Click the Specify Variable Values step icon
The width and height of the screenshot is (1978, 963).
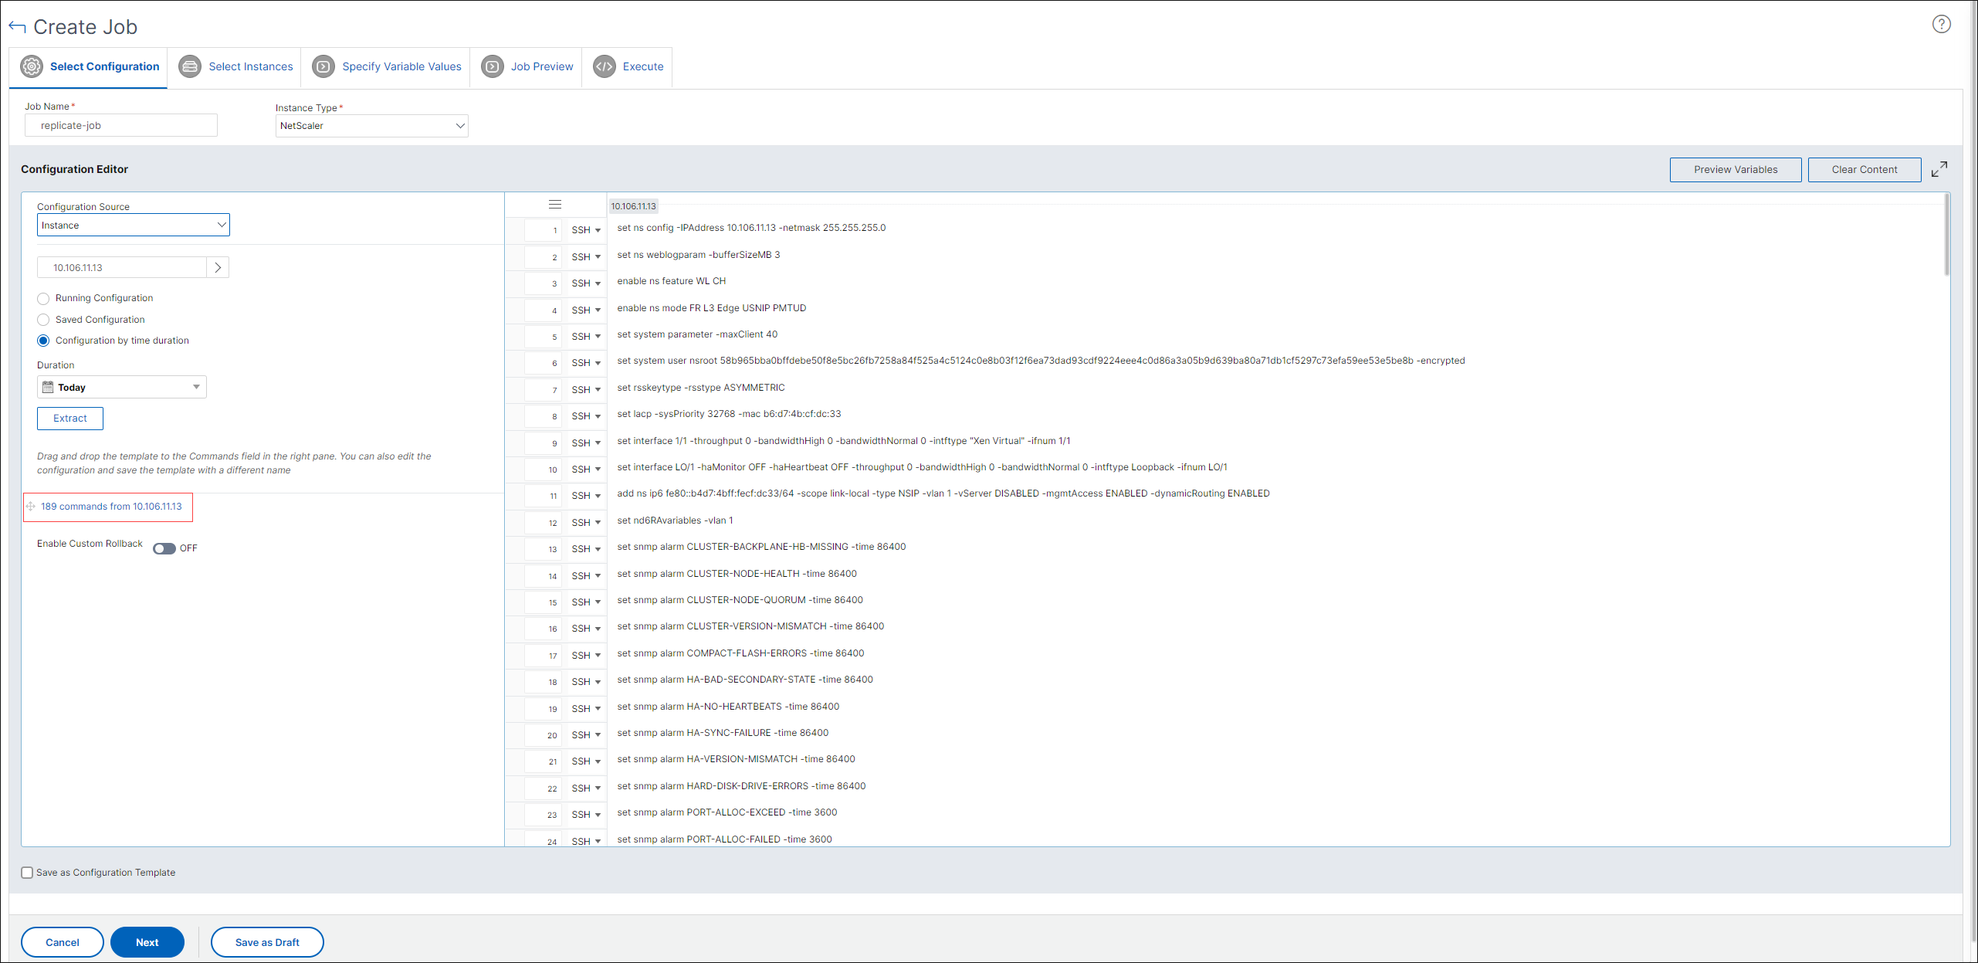323,66
